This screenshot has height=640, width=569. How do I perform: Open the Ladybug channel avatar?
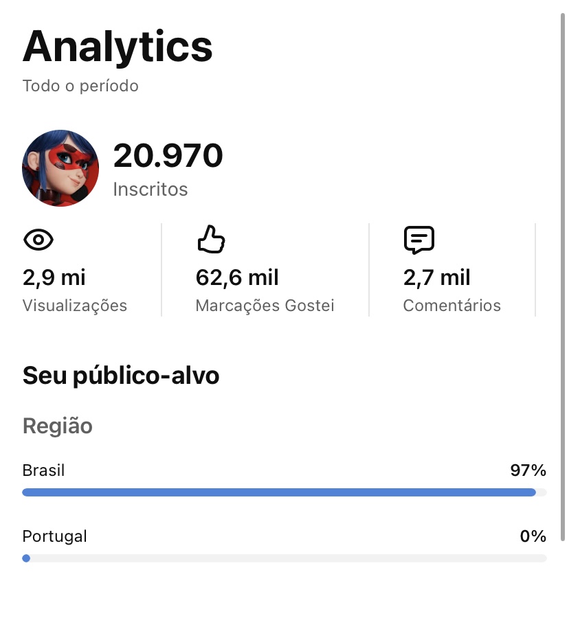point(60,168)
